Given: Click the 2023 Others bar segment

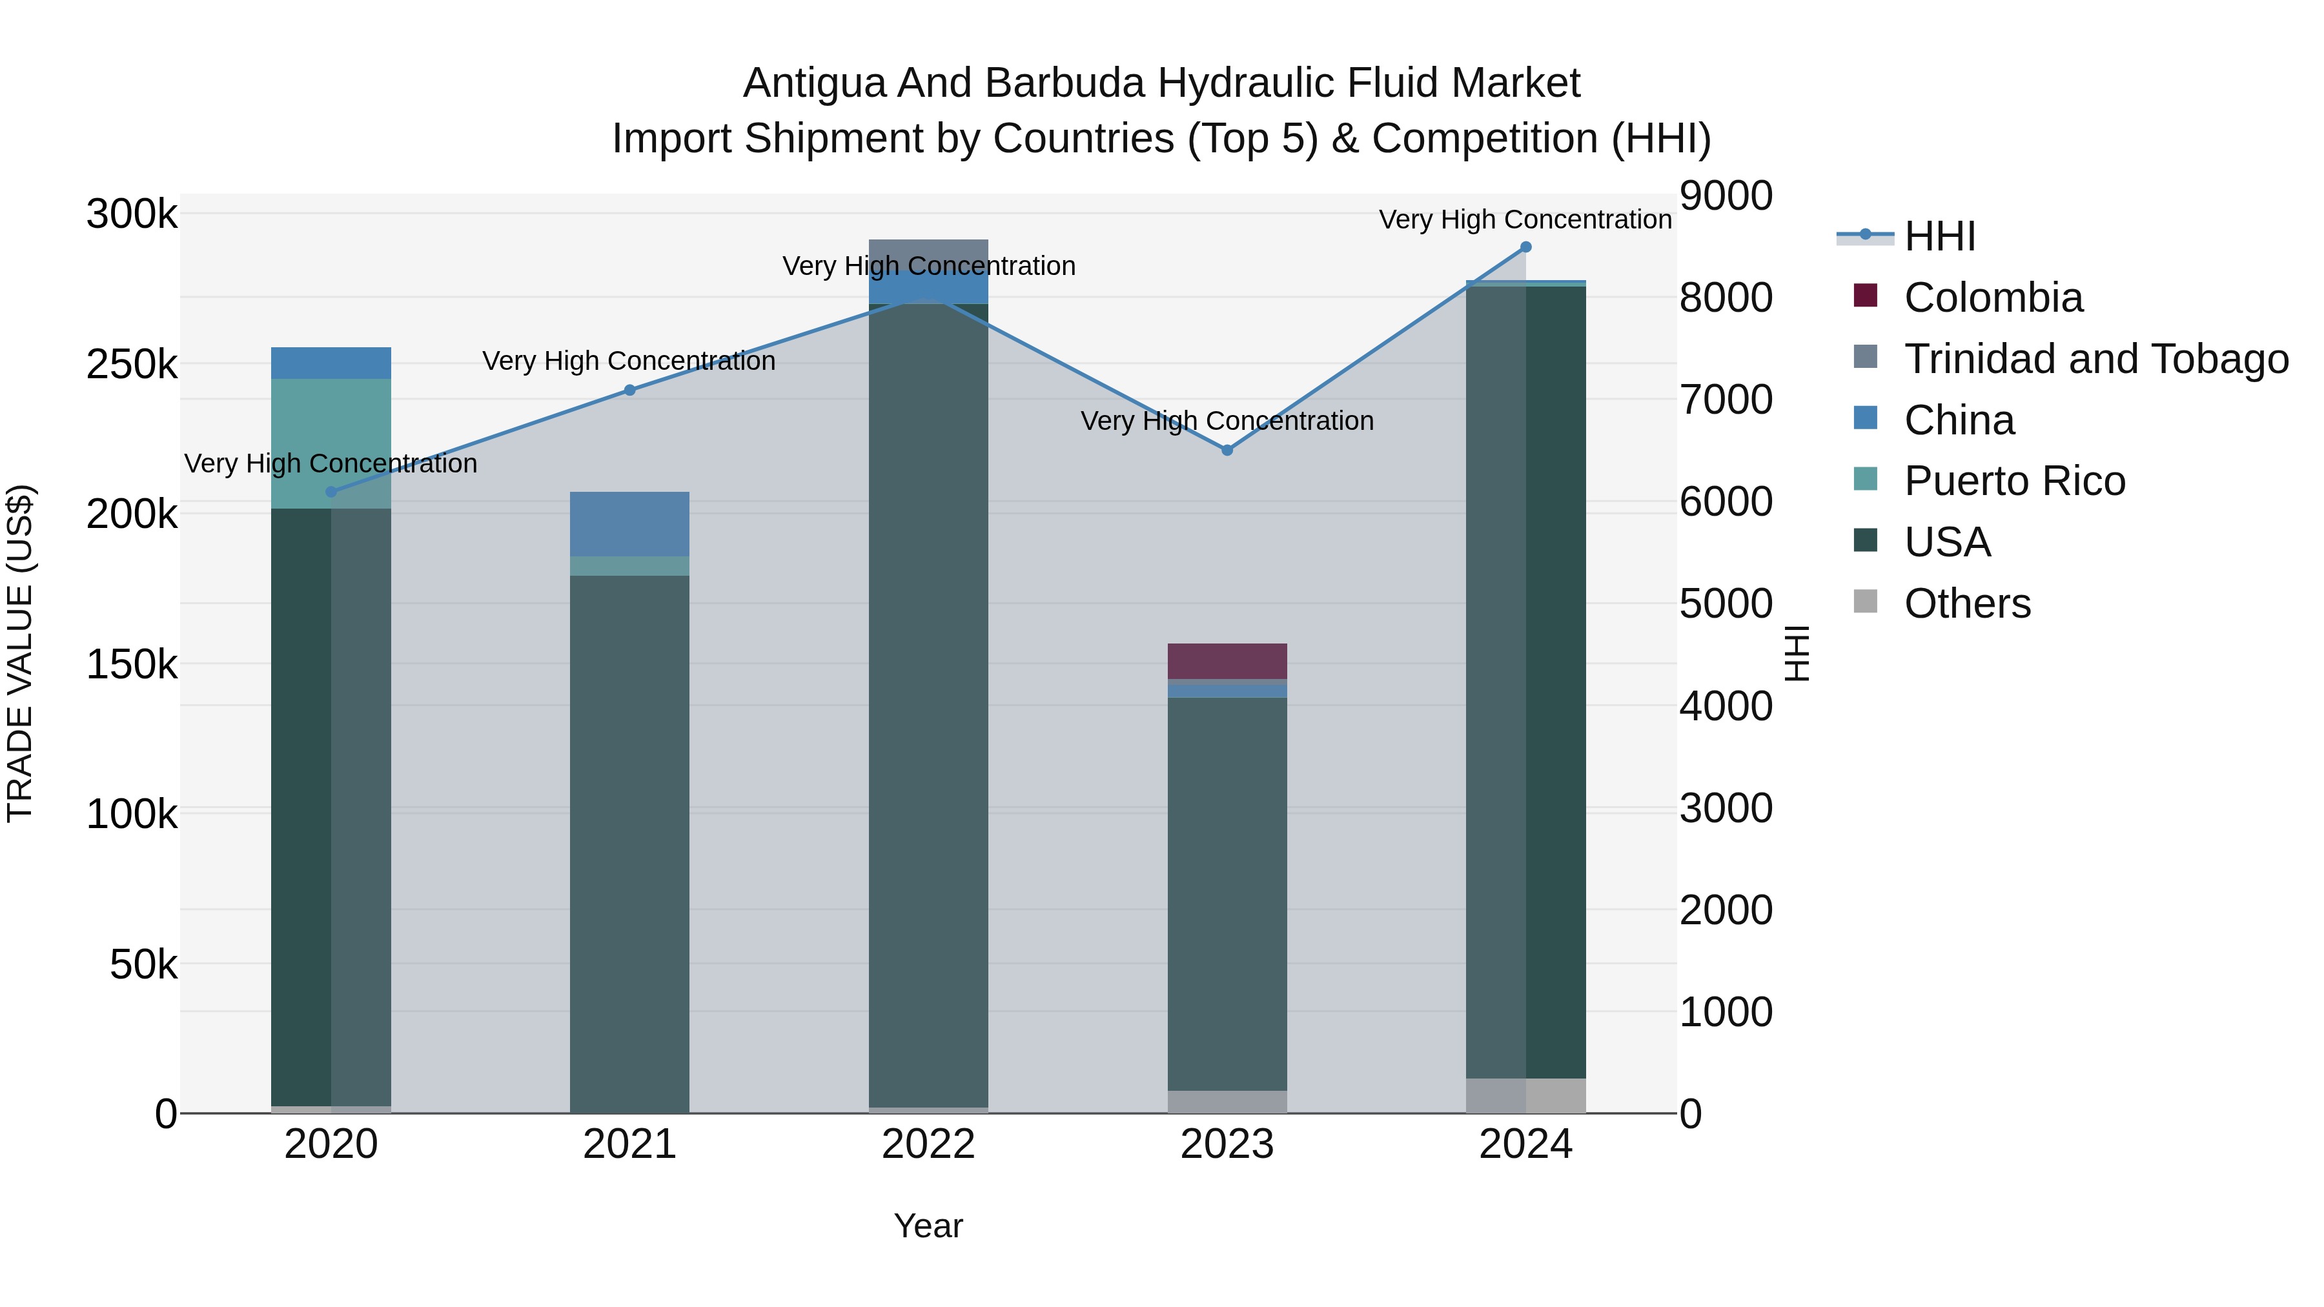Looking at the screenshot, I should click(1227, 1102).
